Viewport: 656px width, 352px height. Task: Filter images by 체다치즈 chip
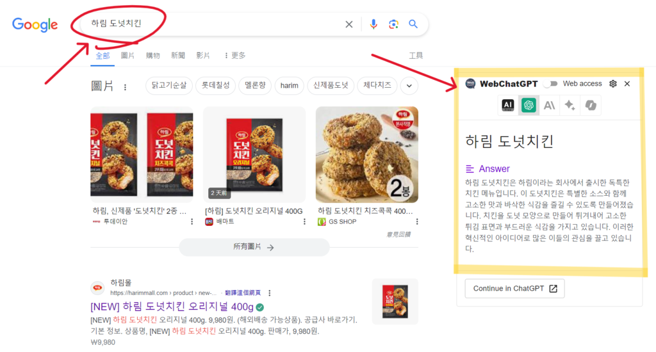[377, 86]
